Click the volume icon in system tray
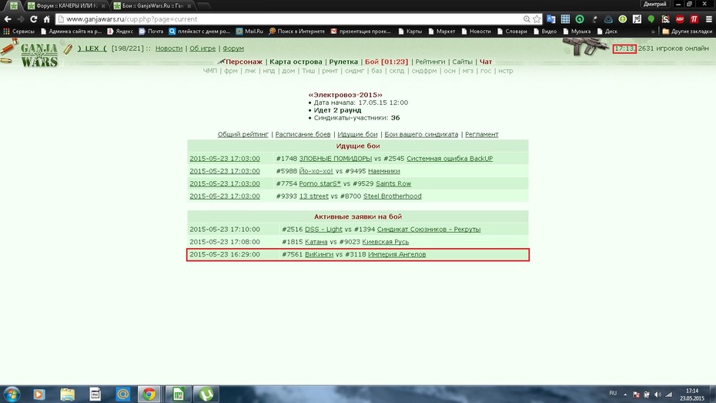716x403 pixels. coord(657,395)
